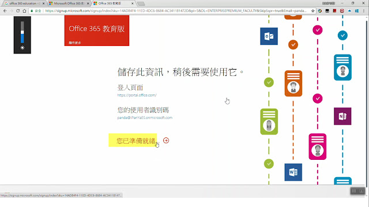Viewport: 369px width, 207px height.
Task: Click the browser Forward arrow
Action: [x=12, y=11]
